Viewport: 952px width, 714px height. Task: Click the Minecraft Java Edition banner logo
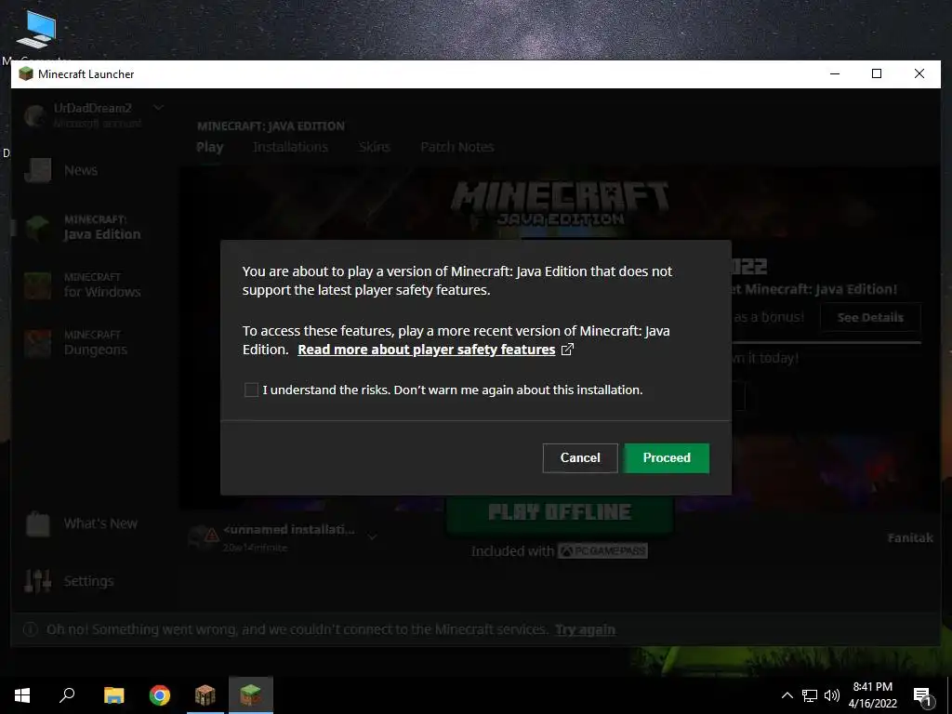(x=560, y=204)
